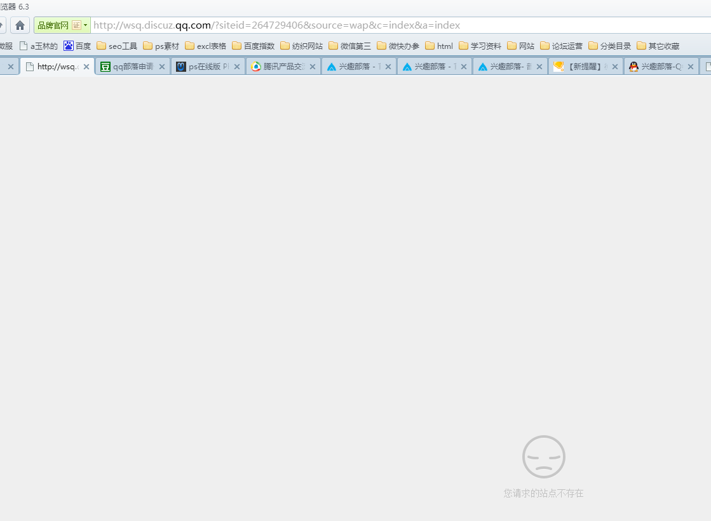The image size is (711, 521).
Task: Click the address bar URL field
Action: [x=401, y=25]
